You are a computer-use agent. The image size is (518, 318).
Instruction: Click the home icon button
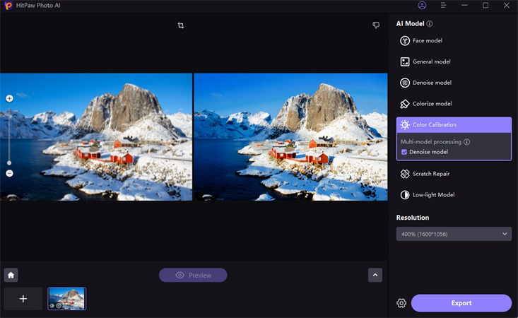point(11,275)
